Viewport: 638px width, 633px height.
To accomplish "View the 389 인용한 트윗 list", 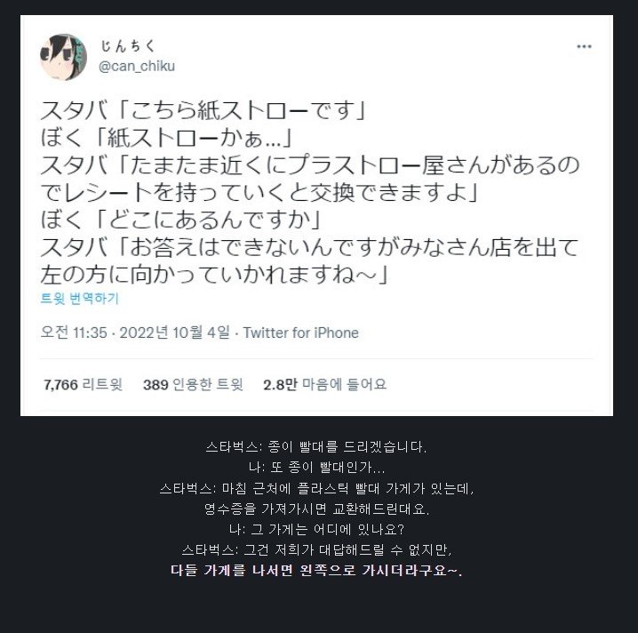I will (x=193, y=384).
